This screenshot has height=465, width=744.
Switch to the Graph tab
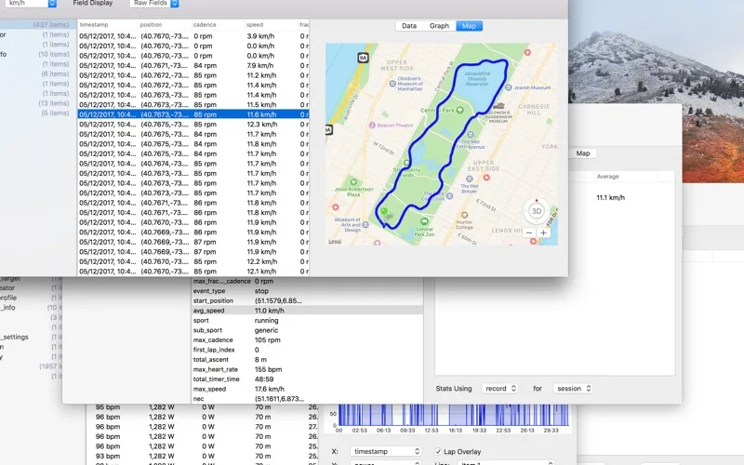point(439,26)
